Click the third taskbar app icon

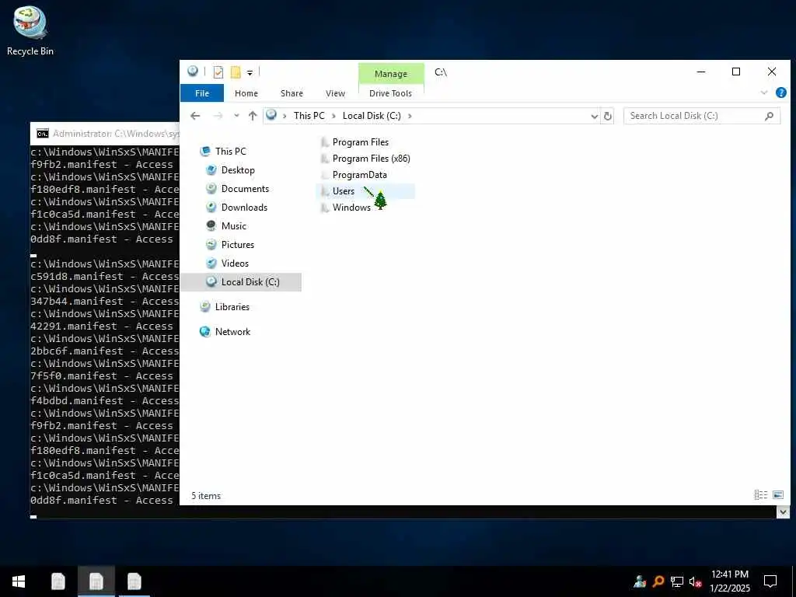[134, 581]
